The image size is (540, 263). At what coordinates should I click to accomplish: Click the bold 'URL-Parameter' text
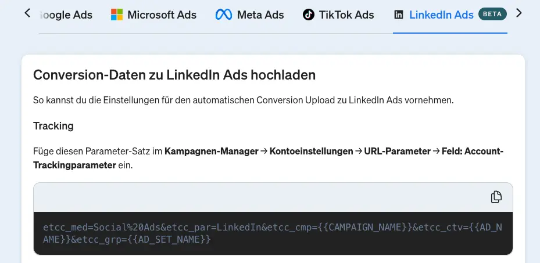(397, 152)
